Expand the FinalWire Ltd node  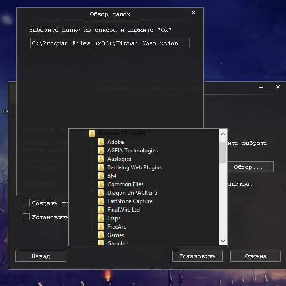tap(93, 210)
